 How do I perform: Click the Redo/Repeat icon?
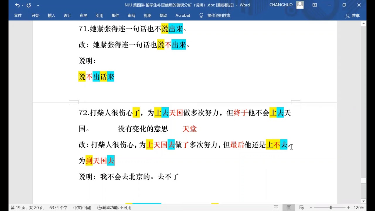29,5
